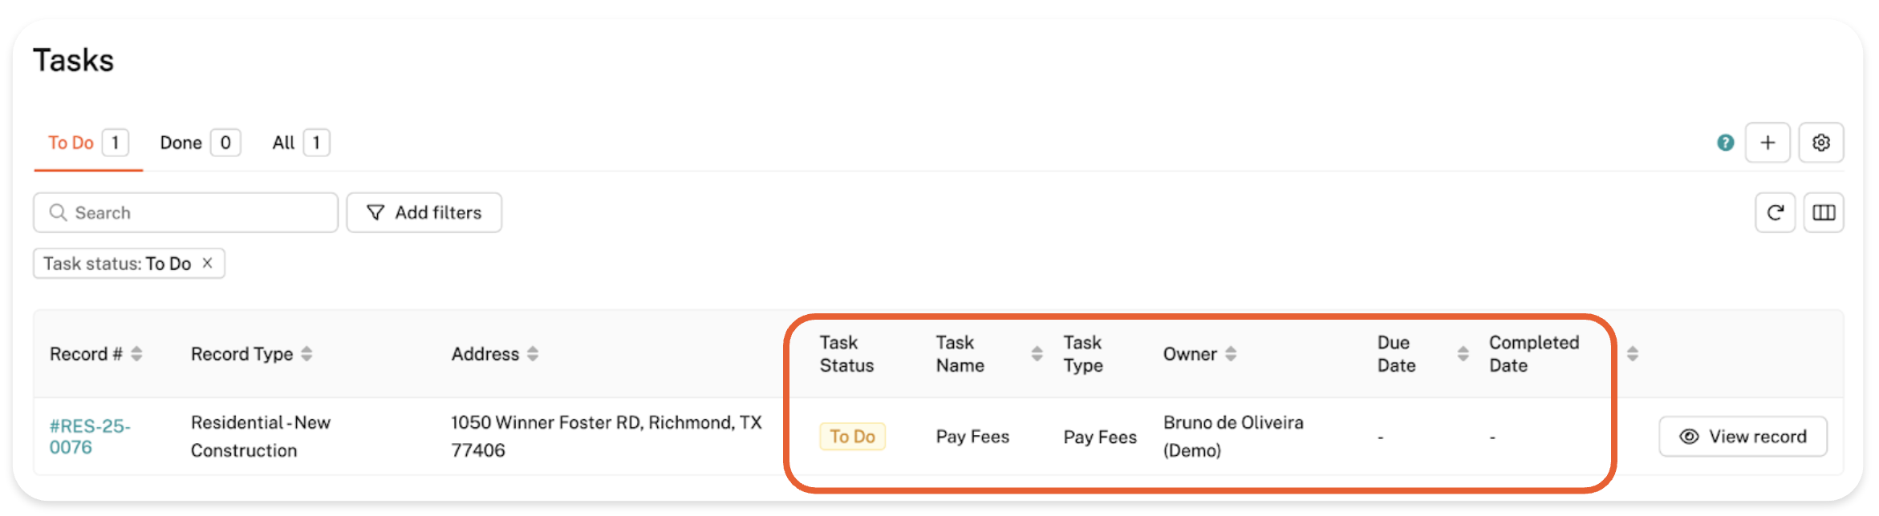1879x516 pixels.
Task: Click the teal help question mark icon
Action: (1725, 143)
